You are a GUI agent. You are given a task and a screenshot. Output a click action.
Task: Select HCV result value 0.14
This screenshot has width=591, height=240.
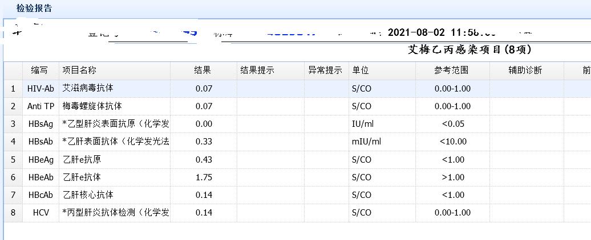204,213
